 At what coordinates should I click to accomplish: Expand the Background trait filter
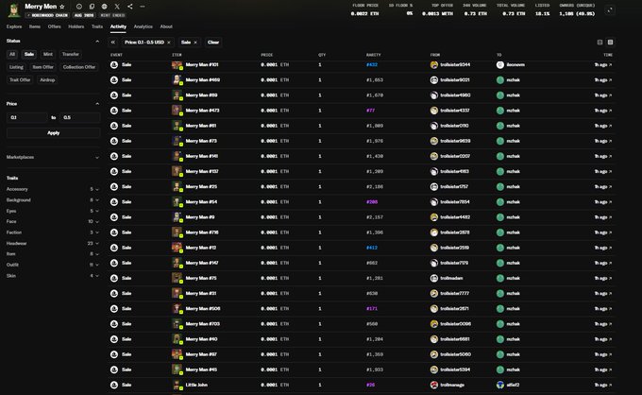click(53, 200)
